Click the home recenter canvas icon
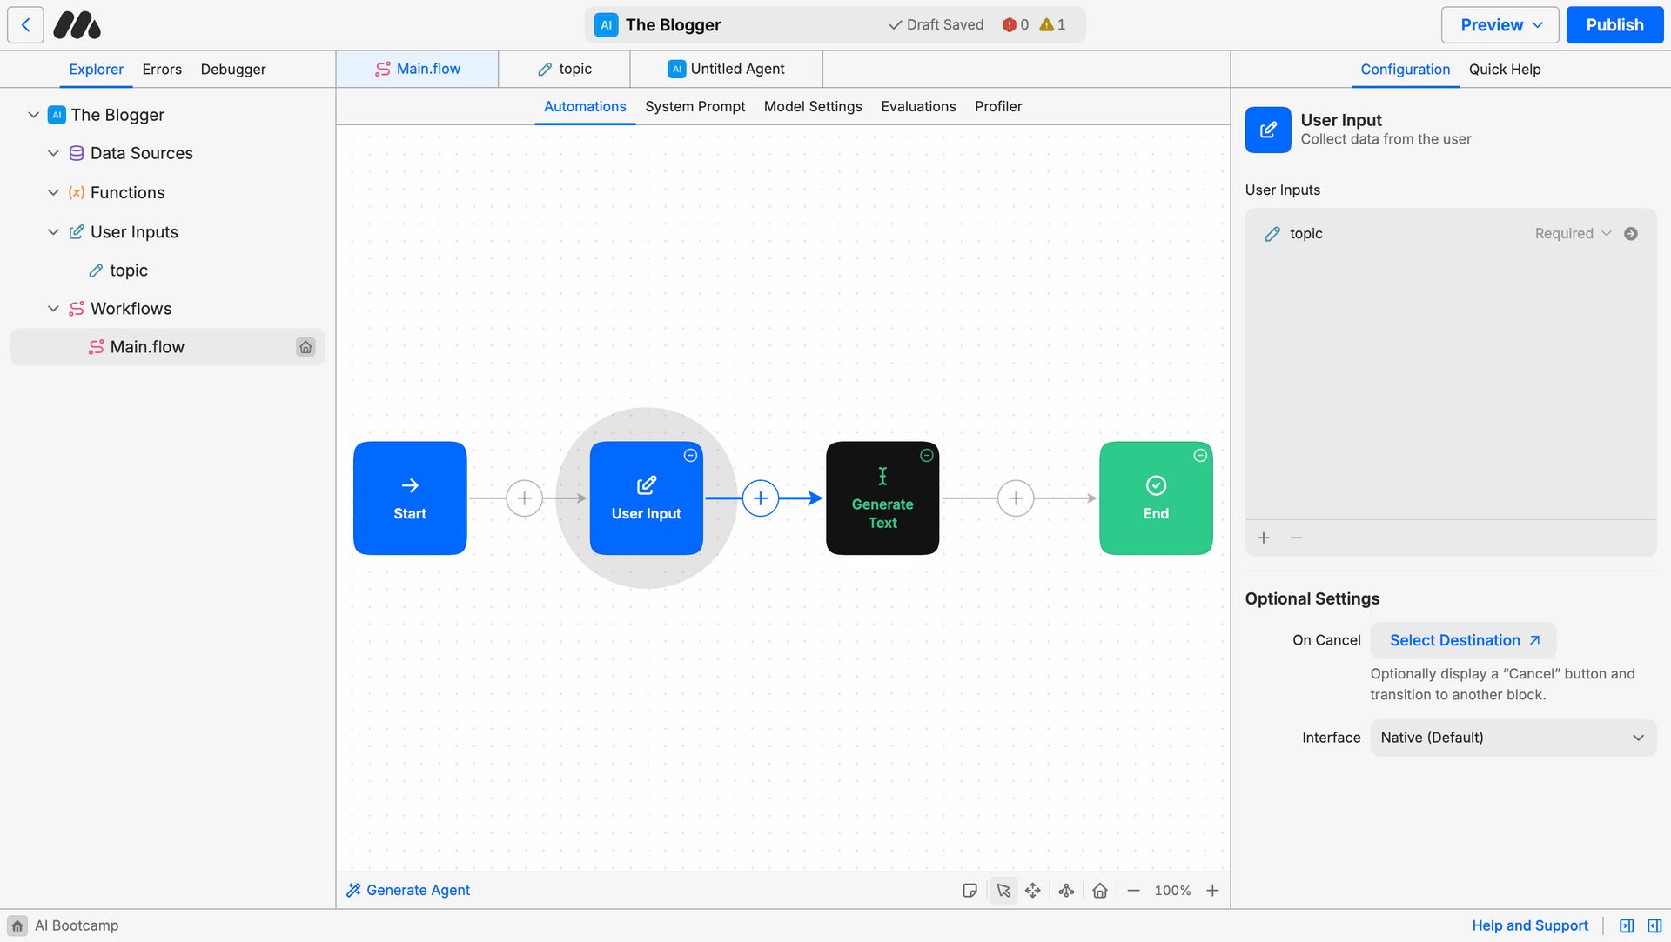The image size is (1671, 942). [x=1100, y=891]
